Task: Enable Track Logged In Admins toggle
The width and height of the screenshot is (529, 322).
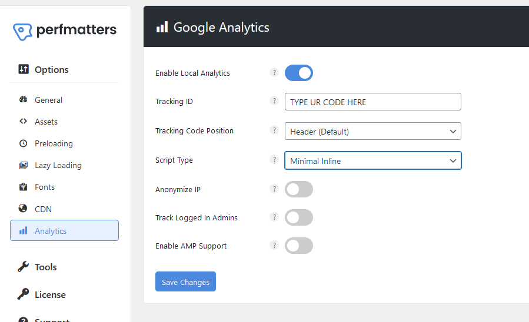Action: click(299, 217)
